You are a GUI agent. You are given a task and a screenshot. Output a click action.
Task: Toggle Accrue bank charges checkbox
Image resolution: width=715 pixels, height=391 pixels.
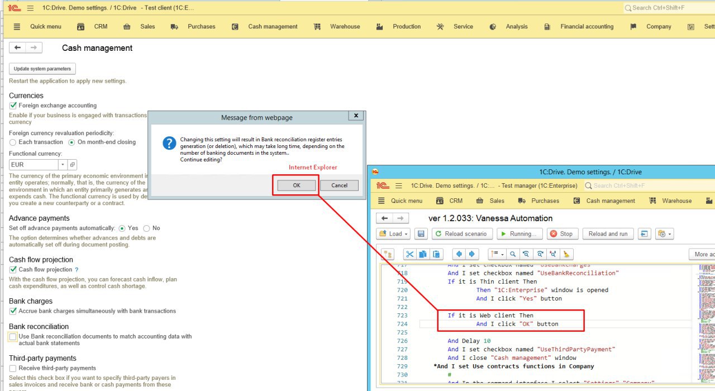point(13,311)
